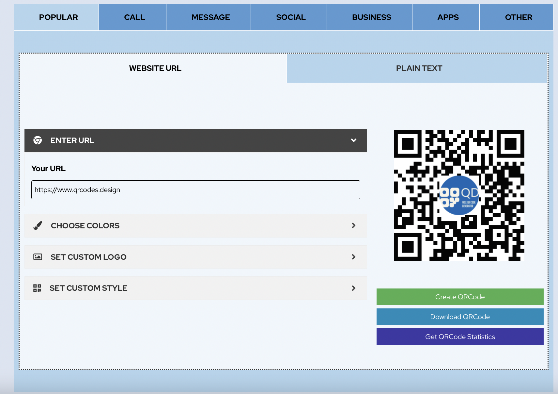Select the SOCIAL category tab
558x394 pixels.
tap(289, 17)
